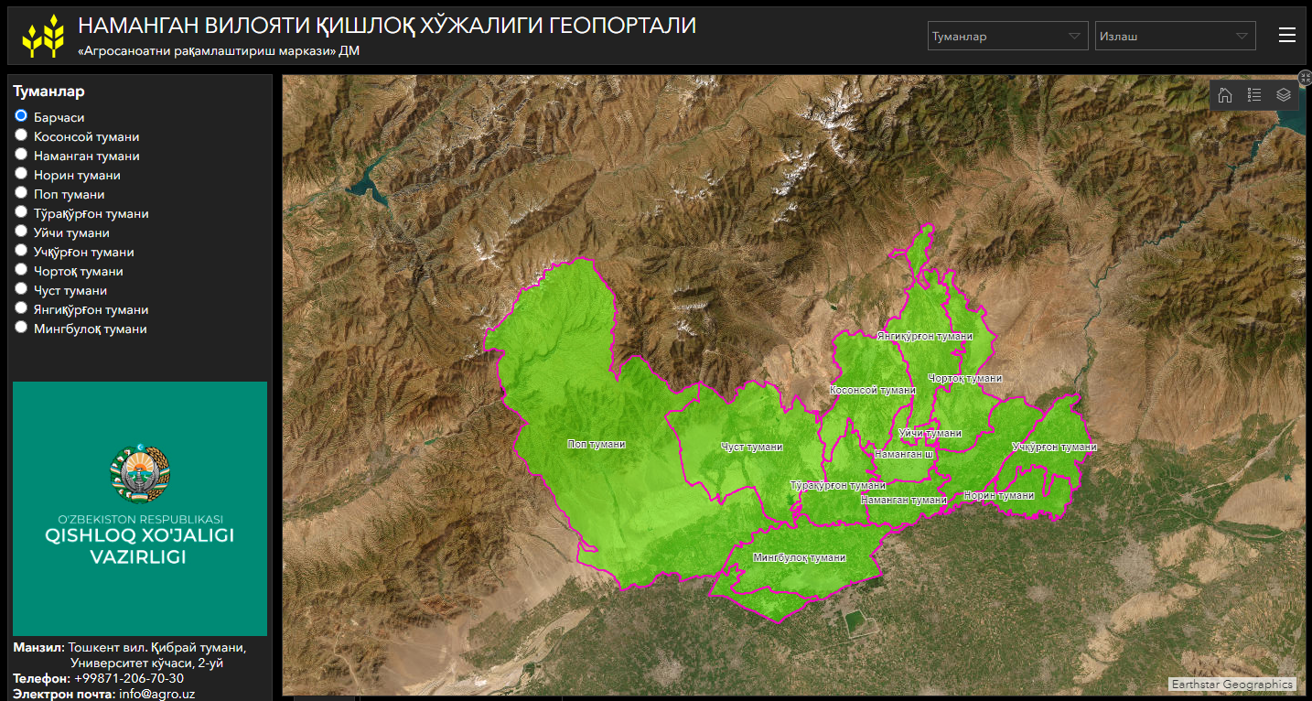Image resolution: width=1312 pixels, height=701 pixels.
Task: Open the map layers stack icon
Action: click(x=1284, y=95)
